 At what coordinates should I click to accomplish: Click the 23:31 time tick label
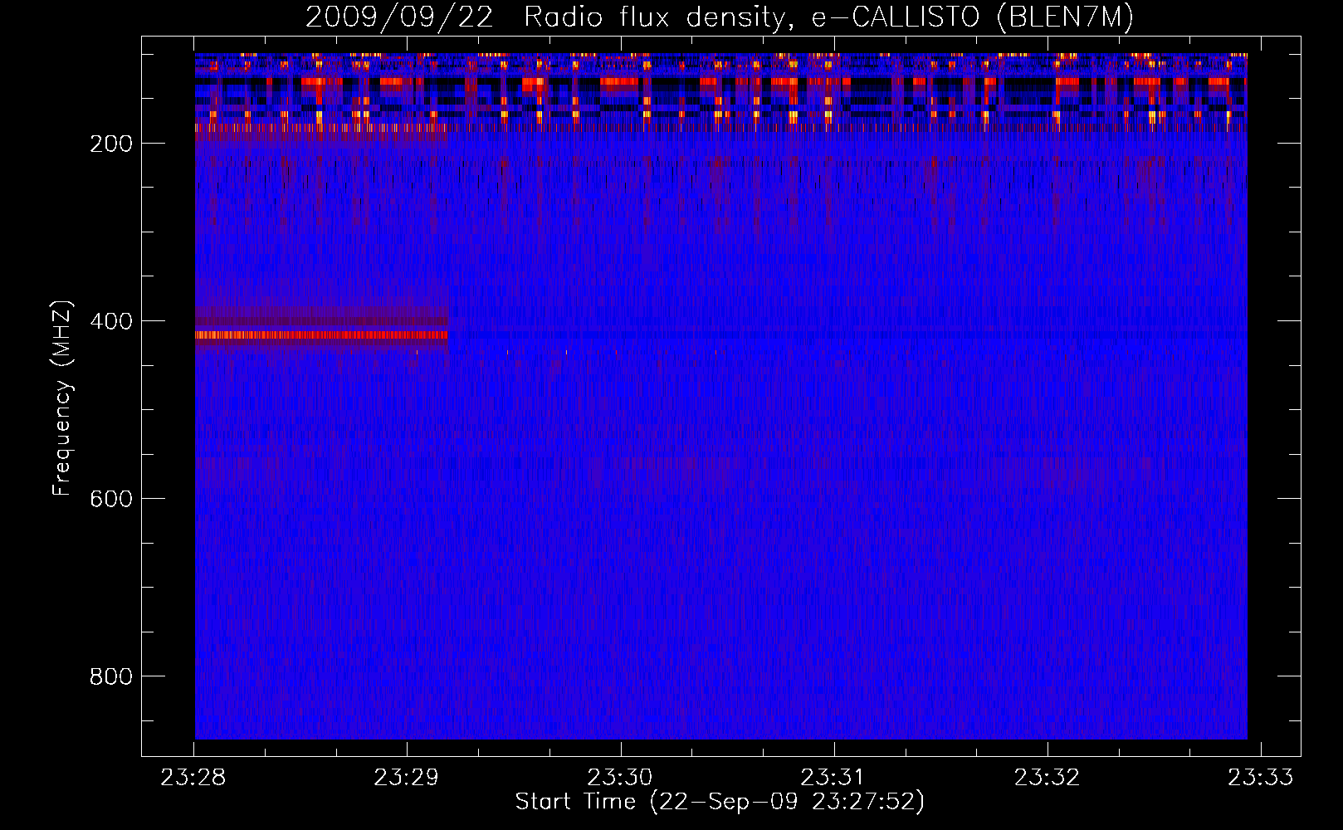click(834, 777)
